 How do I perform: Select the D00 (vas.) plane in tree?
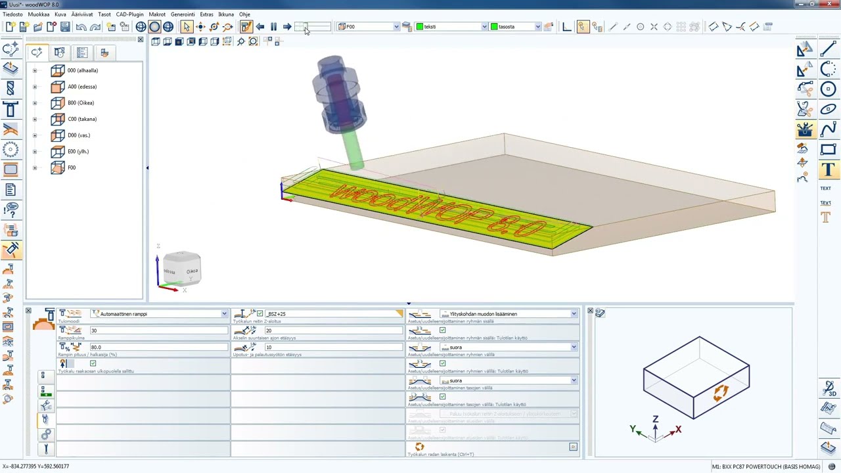click(x=78, y=135)
